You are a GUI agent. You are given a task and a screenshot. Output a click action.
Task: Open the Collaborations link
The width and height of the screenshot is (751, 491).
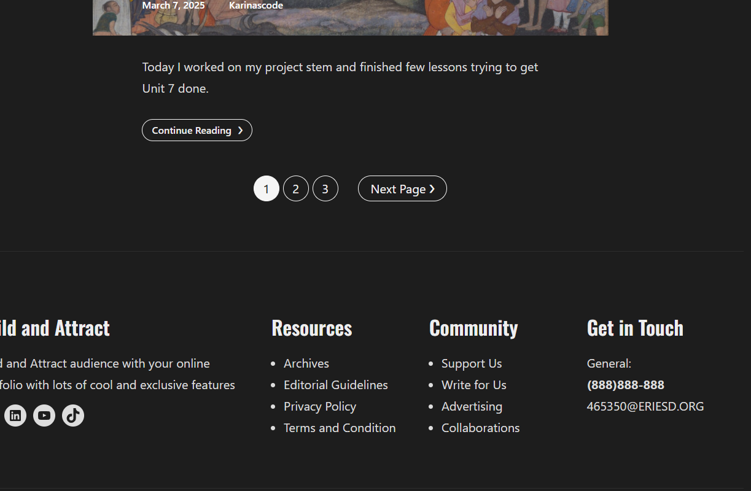point(480,428)
